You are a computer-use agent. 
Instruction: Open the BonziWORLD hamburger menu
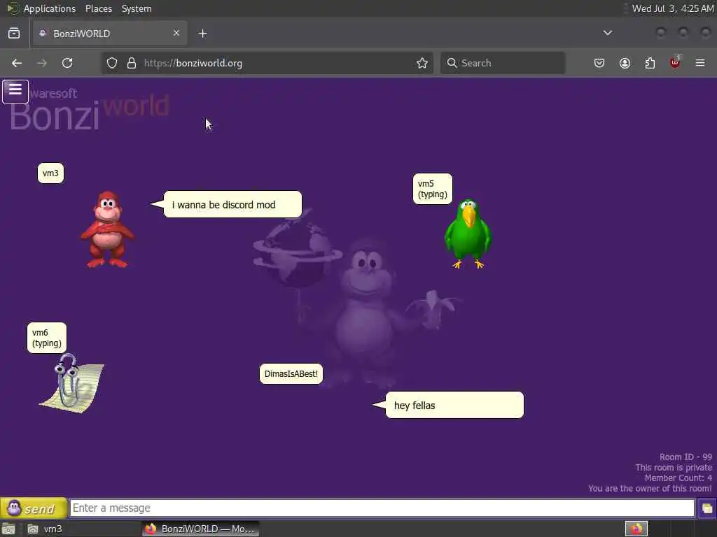point(15,92)
